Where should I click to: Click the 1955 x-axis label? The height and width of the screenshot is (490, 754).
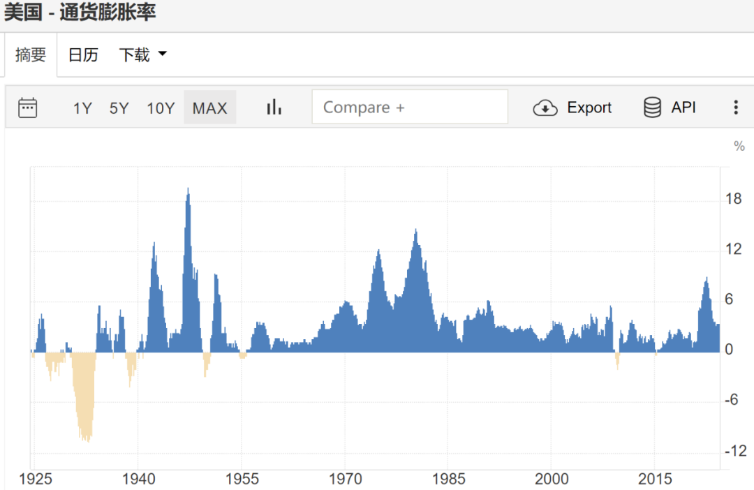tap(242, 479)
